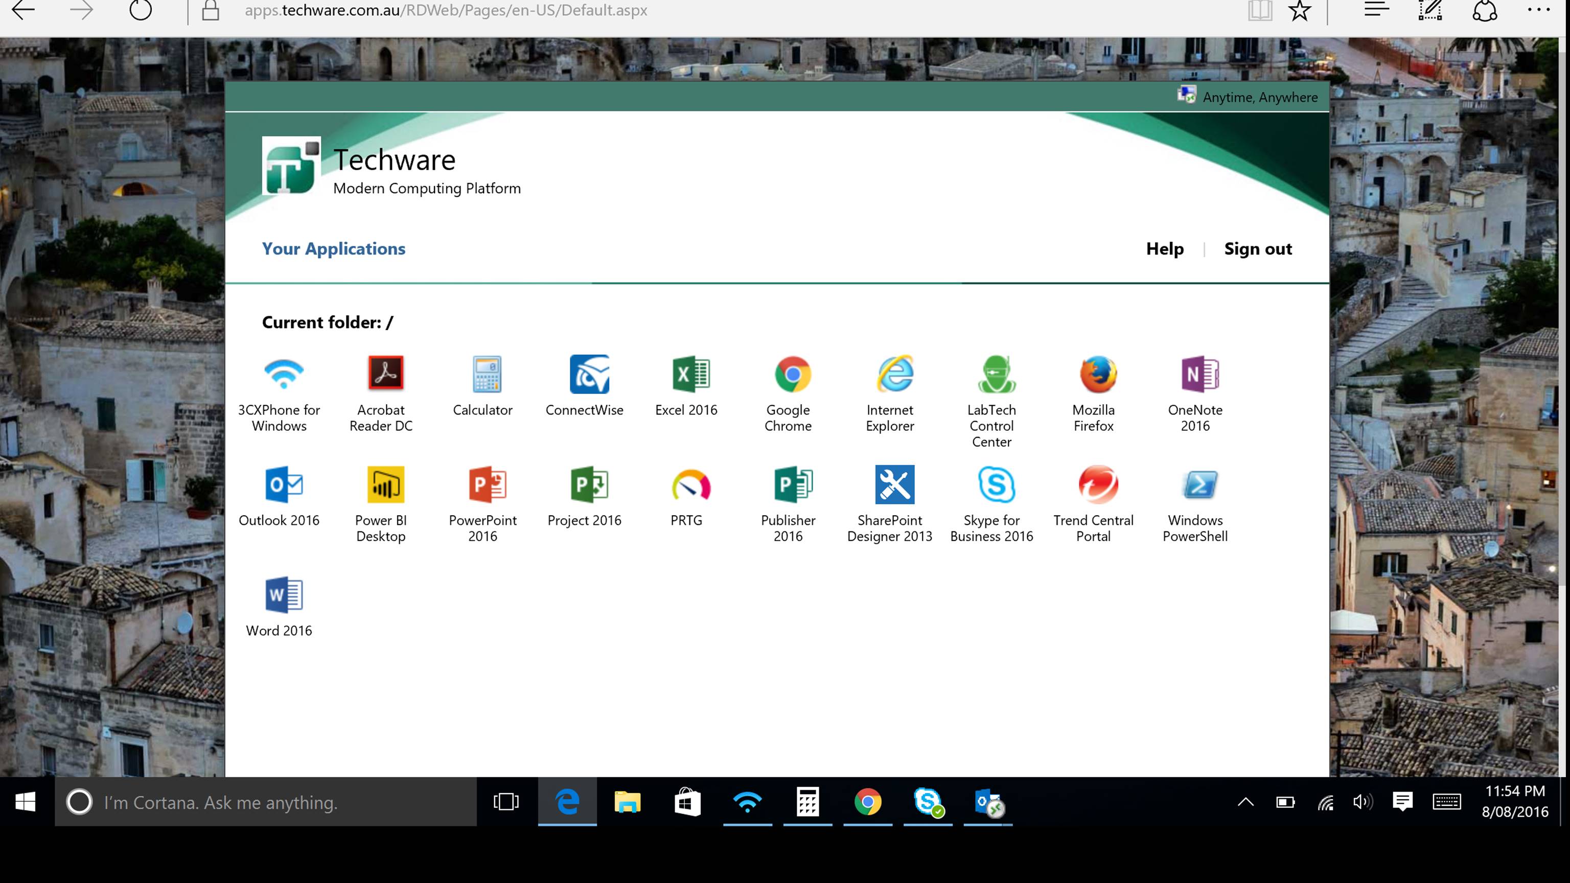Add page to favorites with star
The width and height of the screenshot is (1570, 883).
tap(1300, 10)
